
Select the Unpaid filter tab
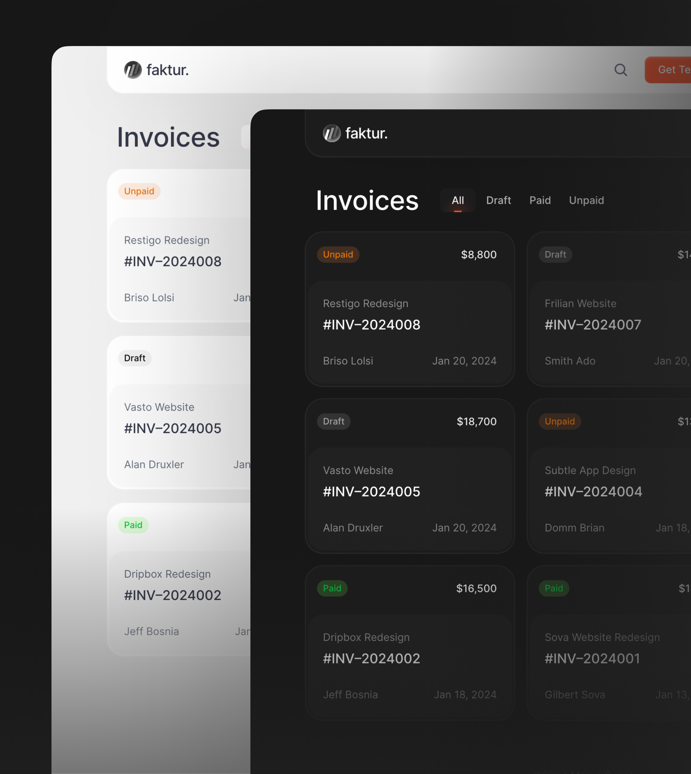tap(586, 200)
